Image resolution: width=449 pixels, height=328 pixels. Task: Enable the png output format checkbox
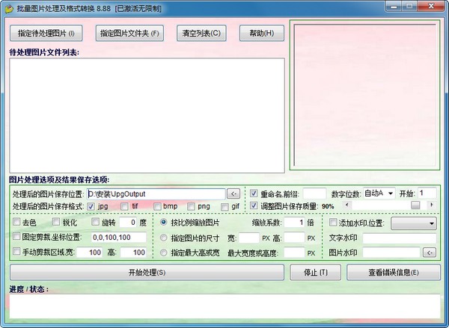[192, 206]
